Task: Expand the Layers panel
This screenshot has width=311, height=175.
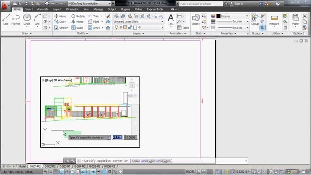Action: click(138, 33)
